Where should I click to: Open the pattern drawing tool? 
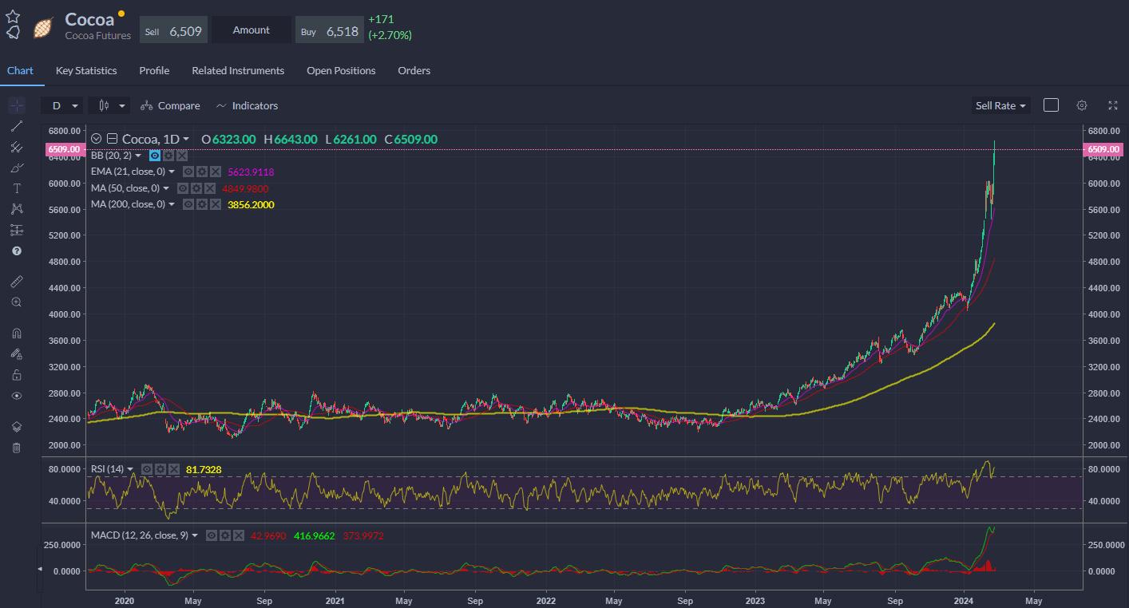pos(17,209)
